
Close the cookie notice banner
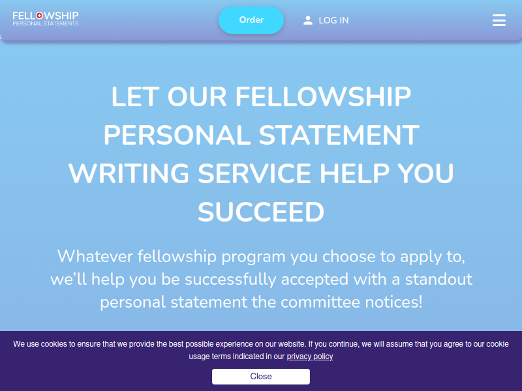[x=260, y=377]
